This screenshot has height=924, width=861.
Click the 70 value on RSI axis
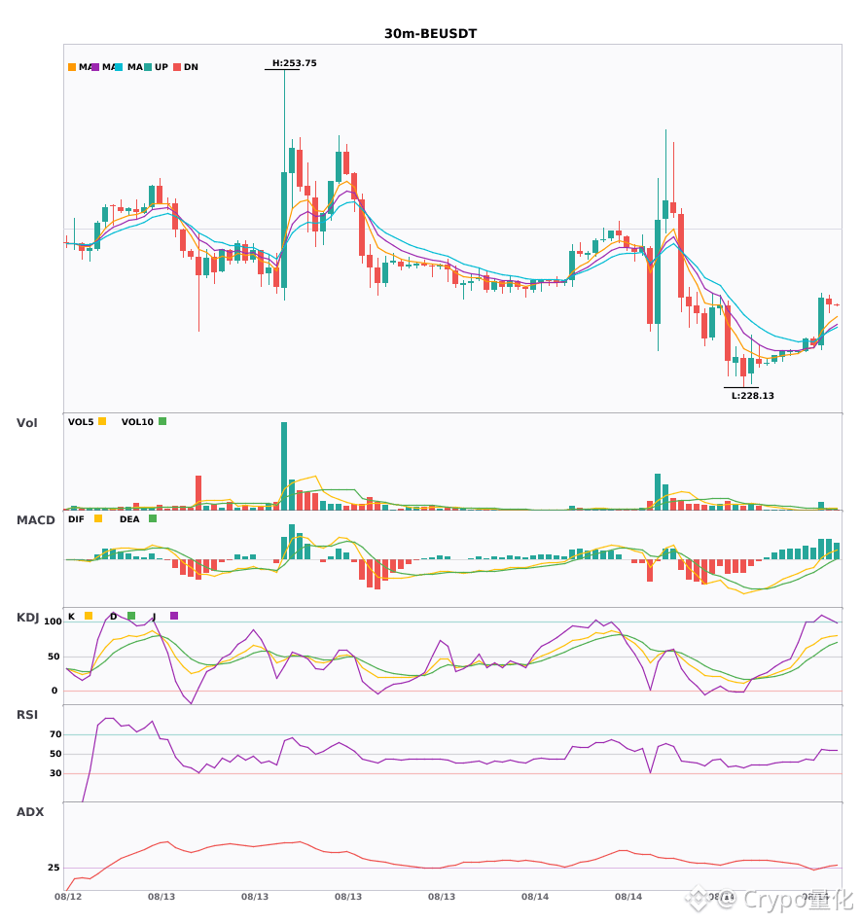point(55,734)
